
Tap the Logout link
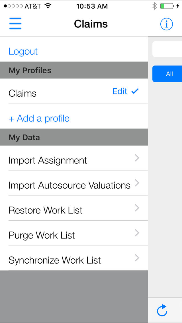pyautogui.click(x=23, y=51)
